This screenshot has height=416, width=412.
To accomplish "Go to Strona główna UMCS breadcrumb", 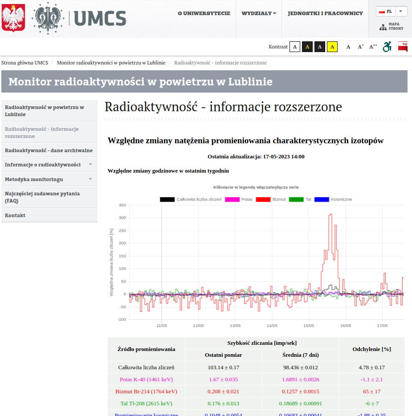I will (24, 63).
